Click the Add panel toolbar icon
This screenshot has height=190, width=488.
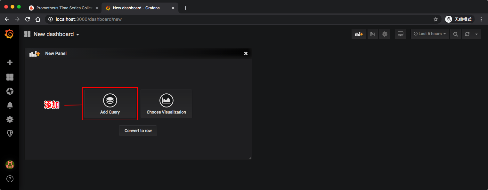[x=359, y=34]
